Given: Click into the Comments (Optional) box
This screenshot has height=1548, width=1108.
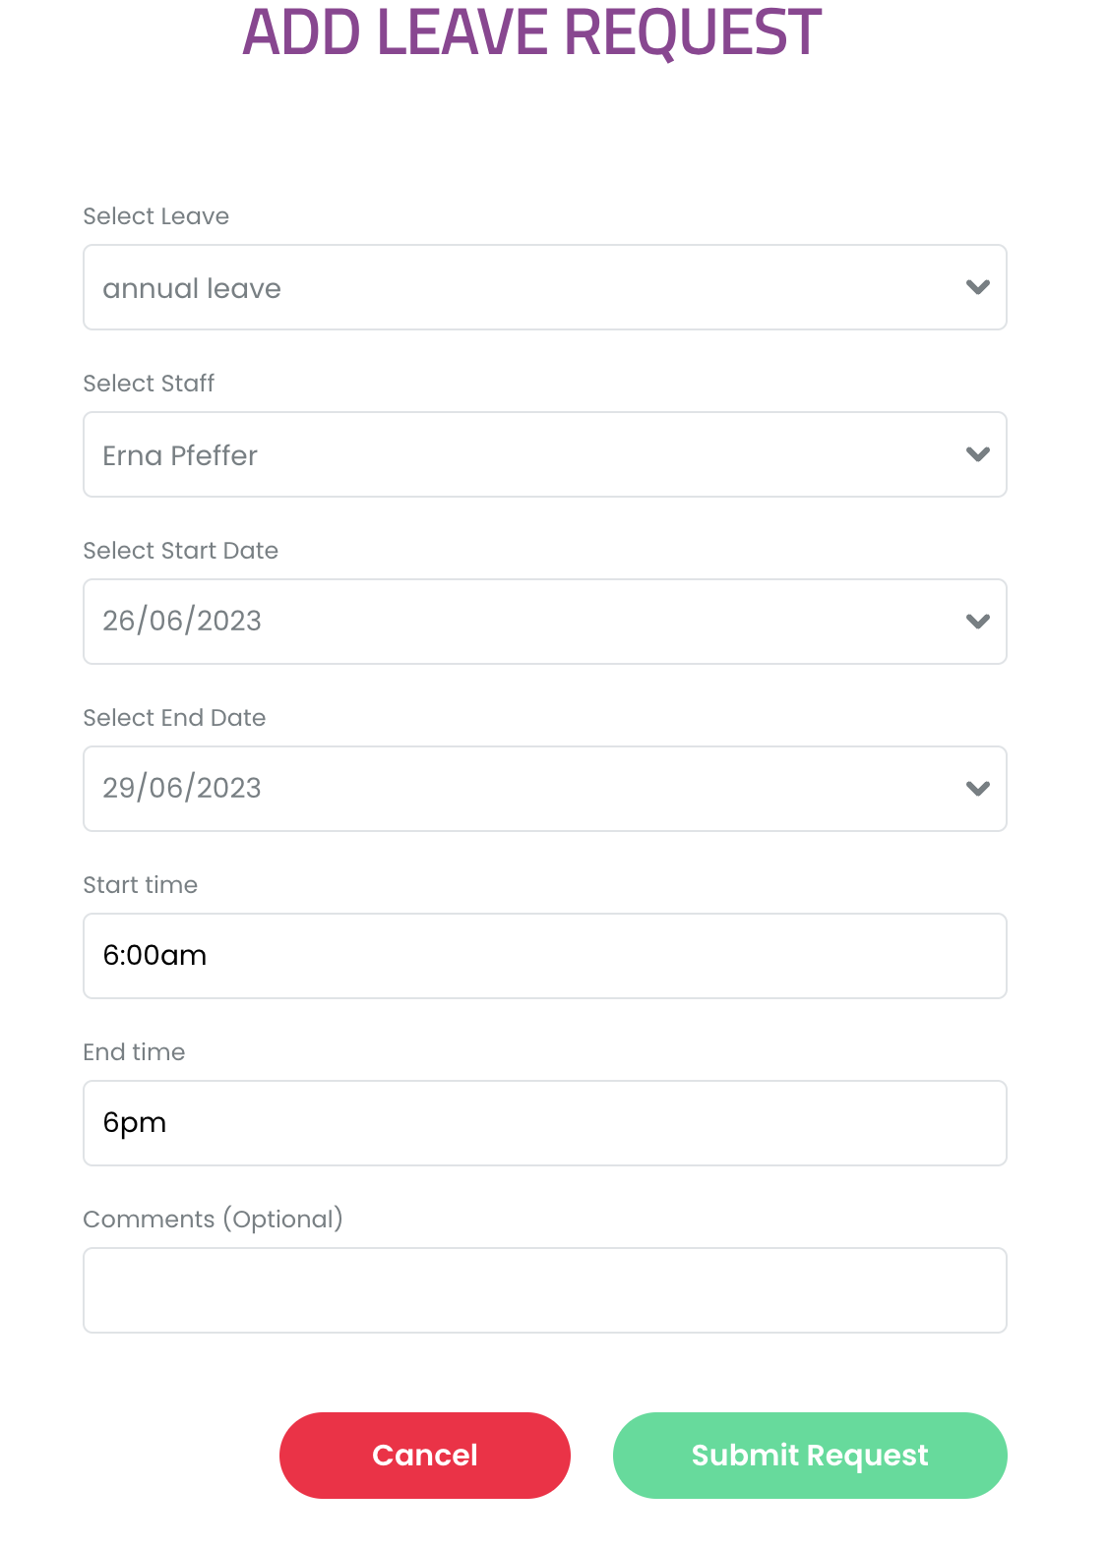Looking at the screenshot, I should [545, 1290].
